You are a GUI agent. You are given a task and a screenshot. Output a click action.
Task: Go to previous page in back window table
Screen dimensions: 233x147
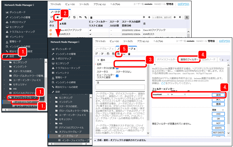pyautogui.click(x=149, y=17)
